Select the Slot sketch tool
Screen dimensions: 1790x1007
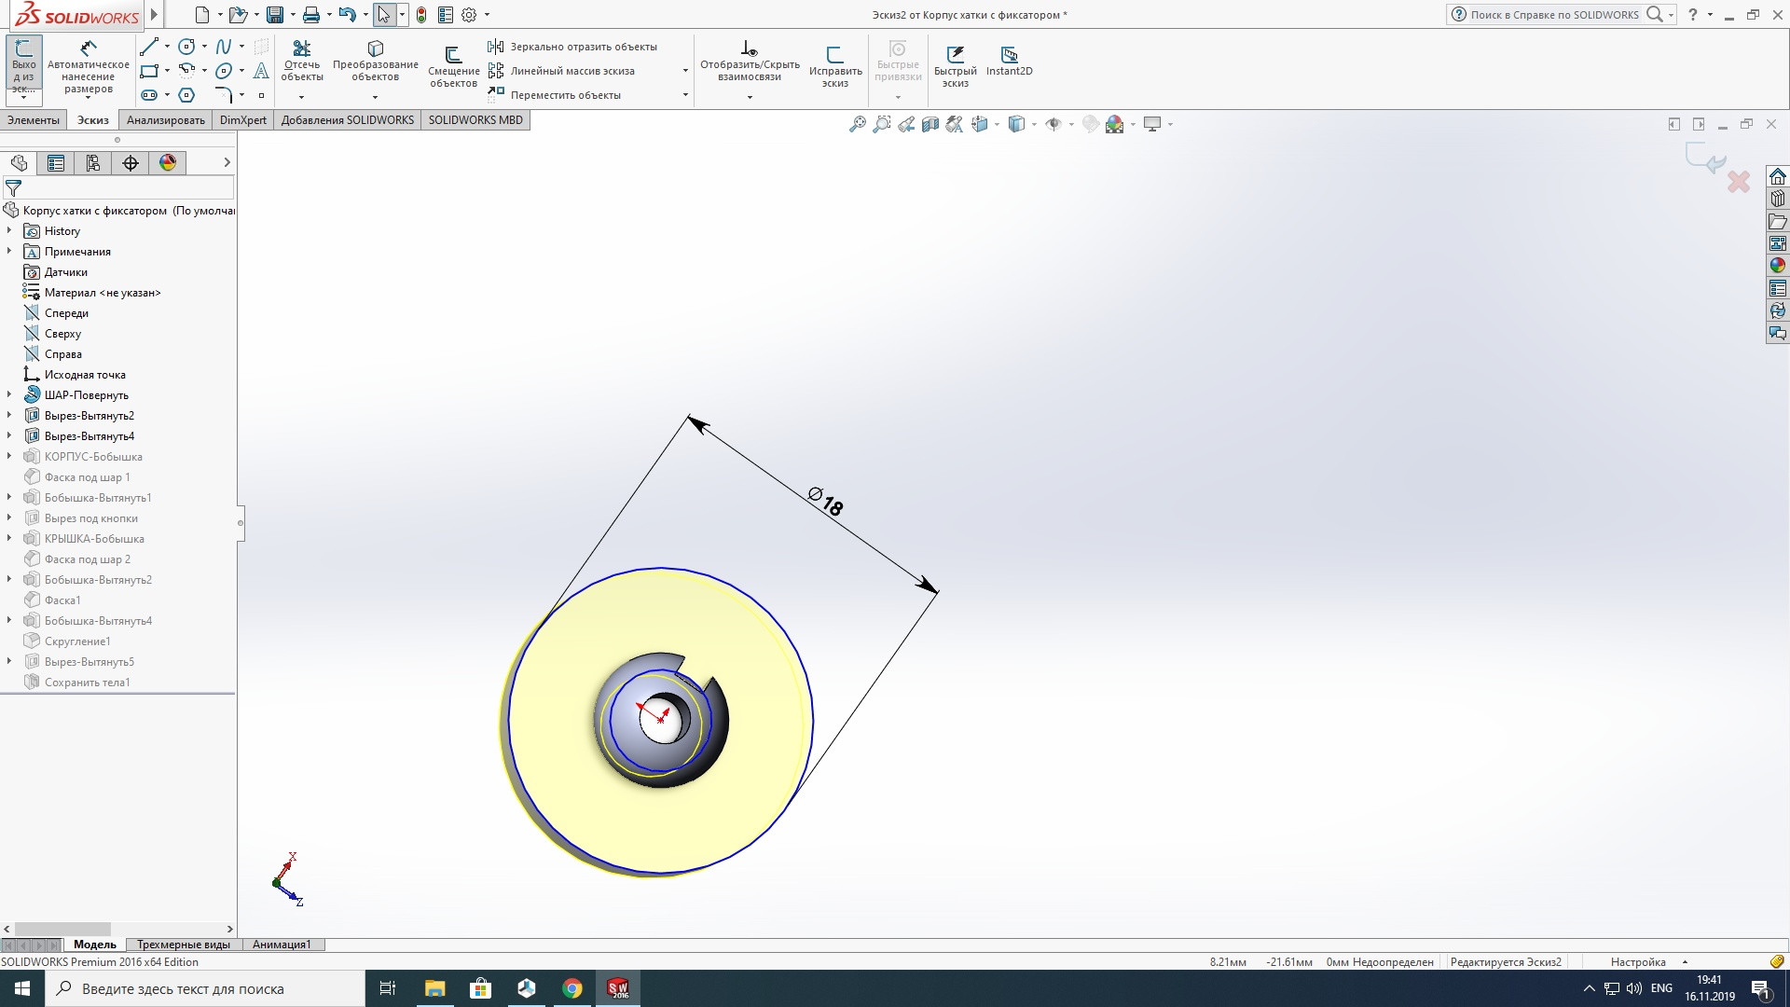point(149,95)
